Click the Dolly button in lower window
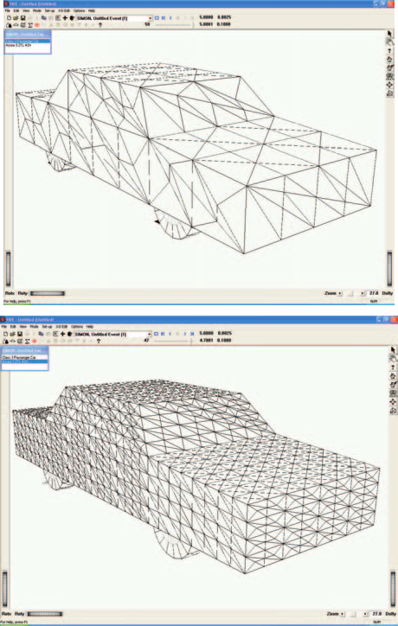The image size is (398, 626). tap(390, 614)
